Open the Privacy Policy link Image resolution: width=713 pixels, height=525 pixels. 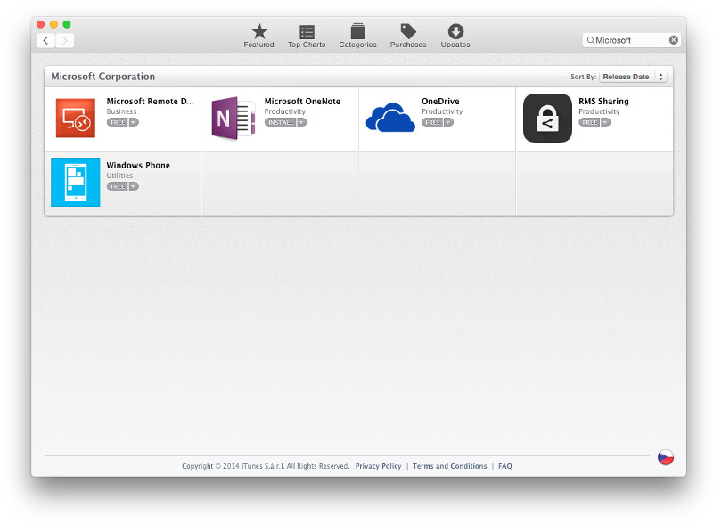[378, 466]
